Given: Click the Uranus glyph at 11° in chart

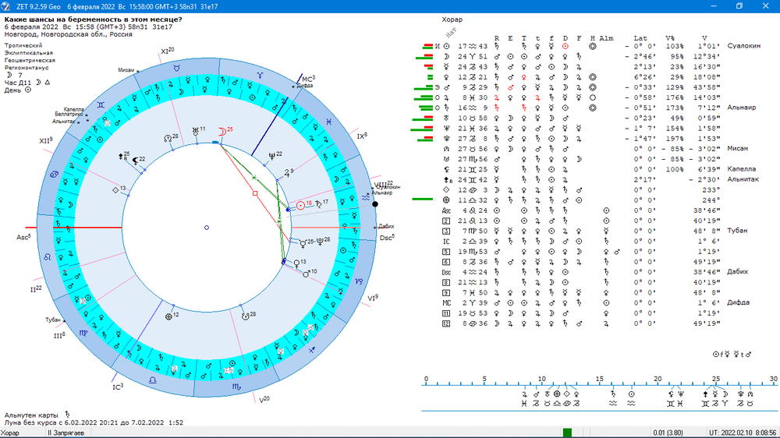Looking at the screenshot, I should 196,131.
